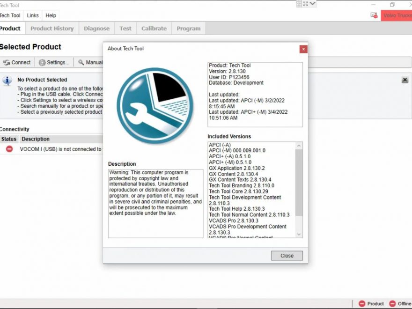
Task: Restore the main window size
Action: click(392, 5)
